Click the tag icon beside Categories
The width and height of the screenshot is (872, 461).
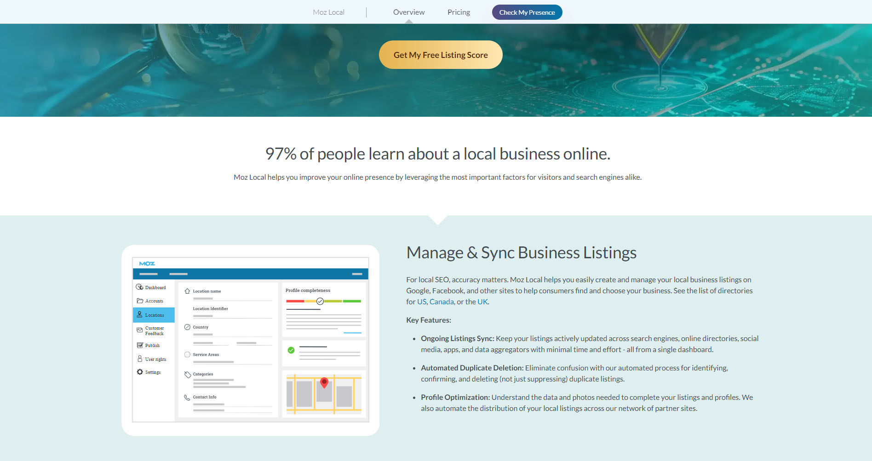[x=187, y=374]
